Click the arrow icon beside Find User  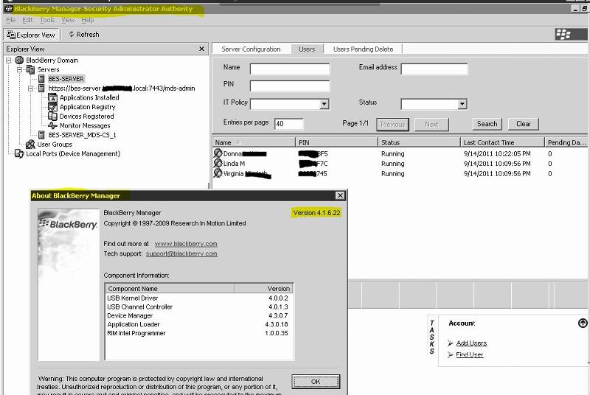(450, 354)
